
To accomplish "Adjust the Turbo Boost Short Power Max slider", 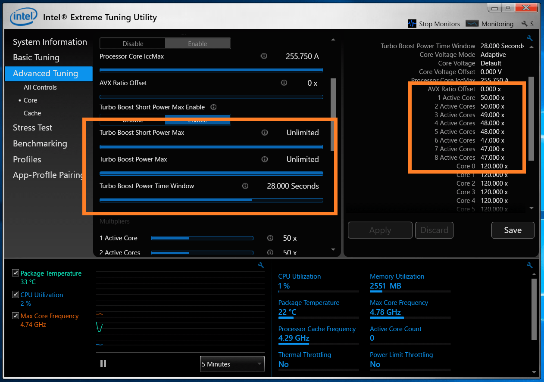I will 211,147.
